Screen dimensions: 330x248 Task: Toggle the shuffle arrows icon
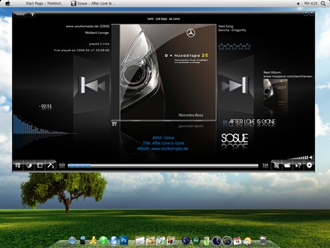(x=51, y=165)
